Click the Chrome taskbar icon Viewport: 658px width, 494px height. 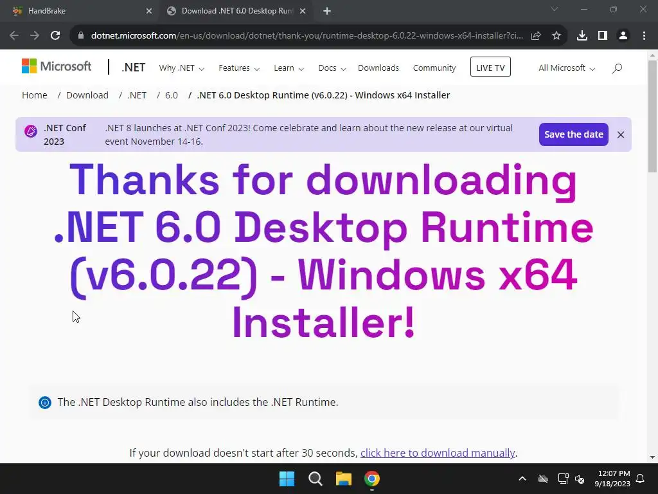tap(372, 479)
